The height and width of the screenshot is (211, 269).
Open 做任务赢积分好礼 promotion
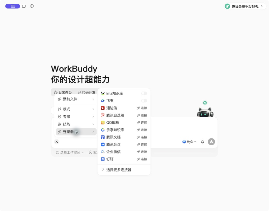245,6
